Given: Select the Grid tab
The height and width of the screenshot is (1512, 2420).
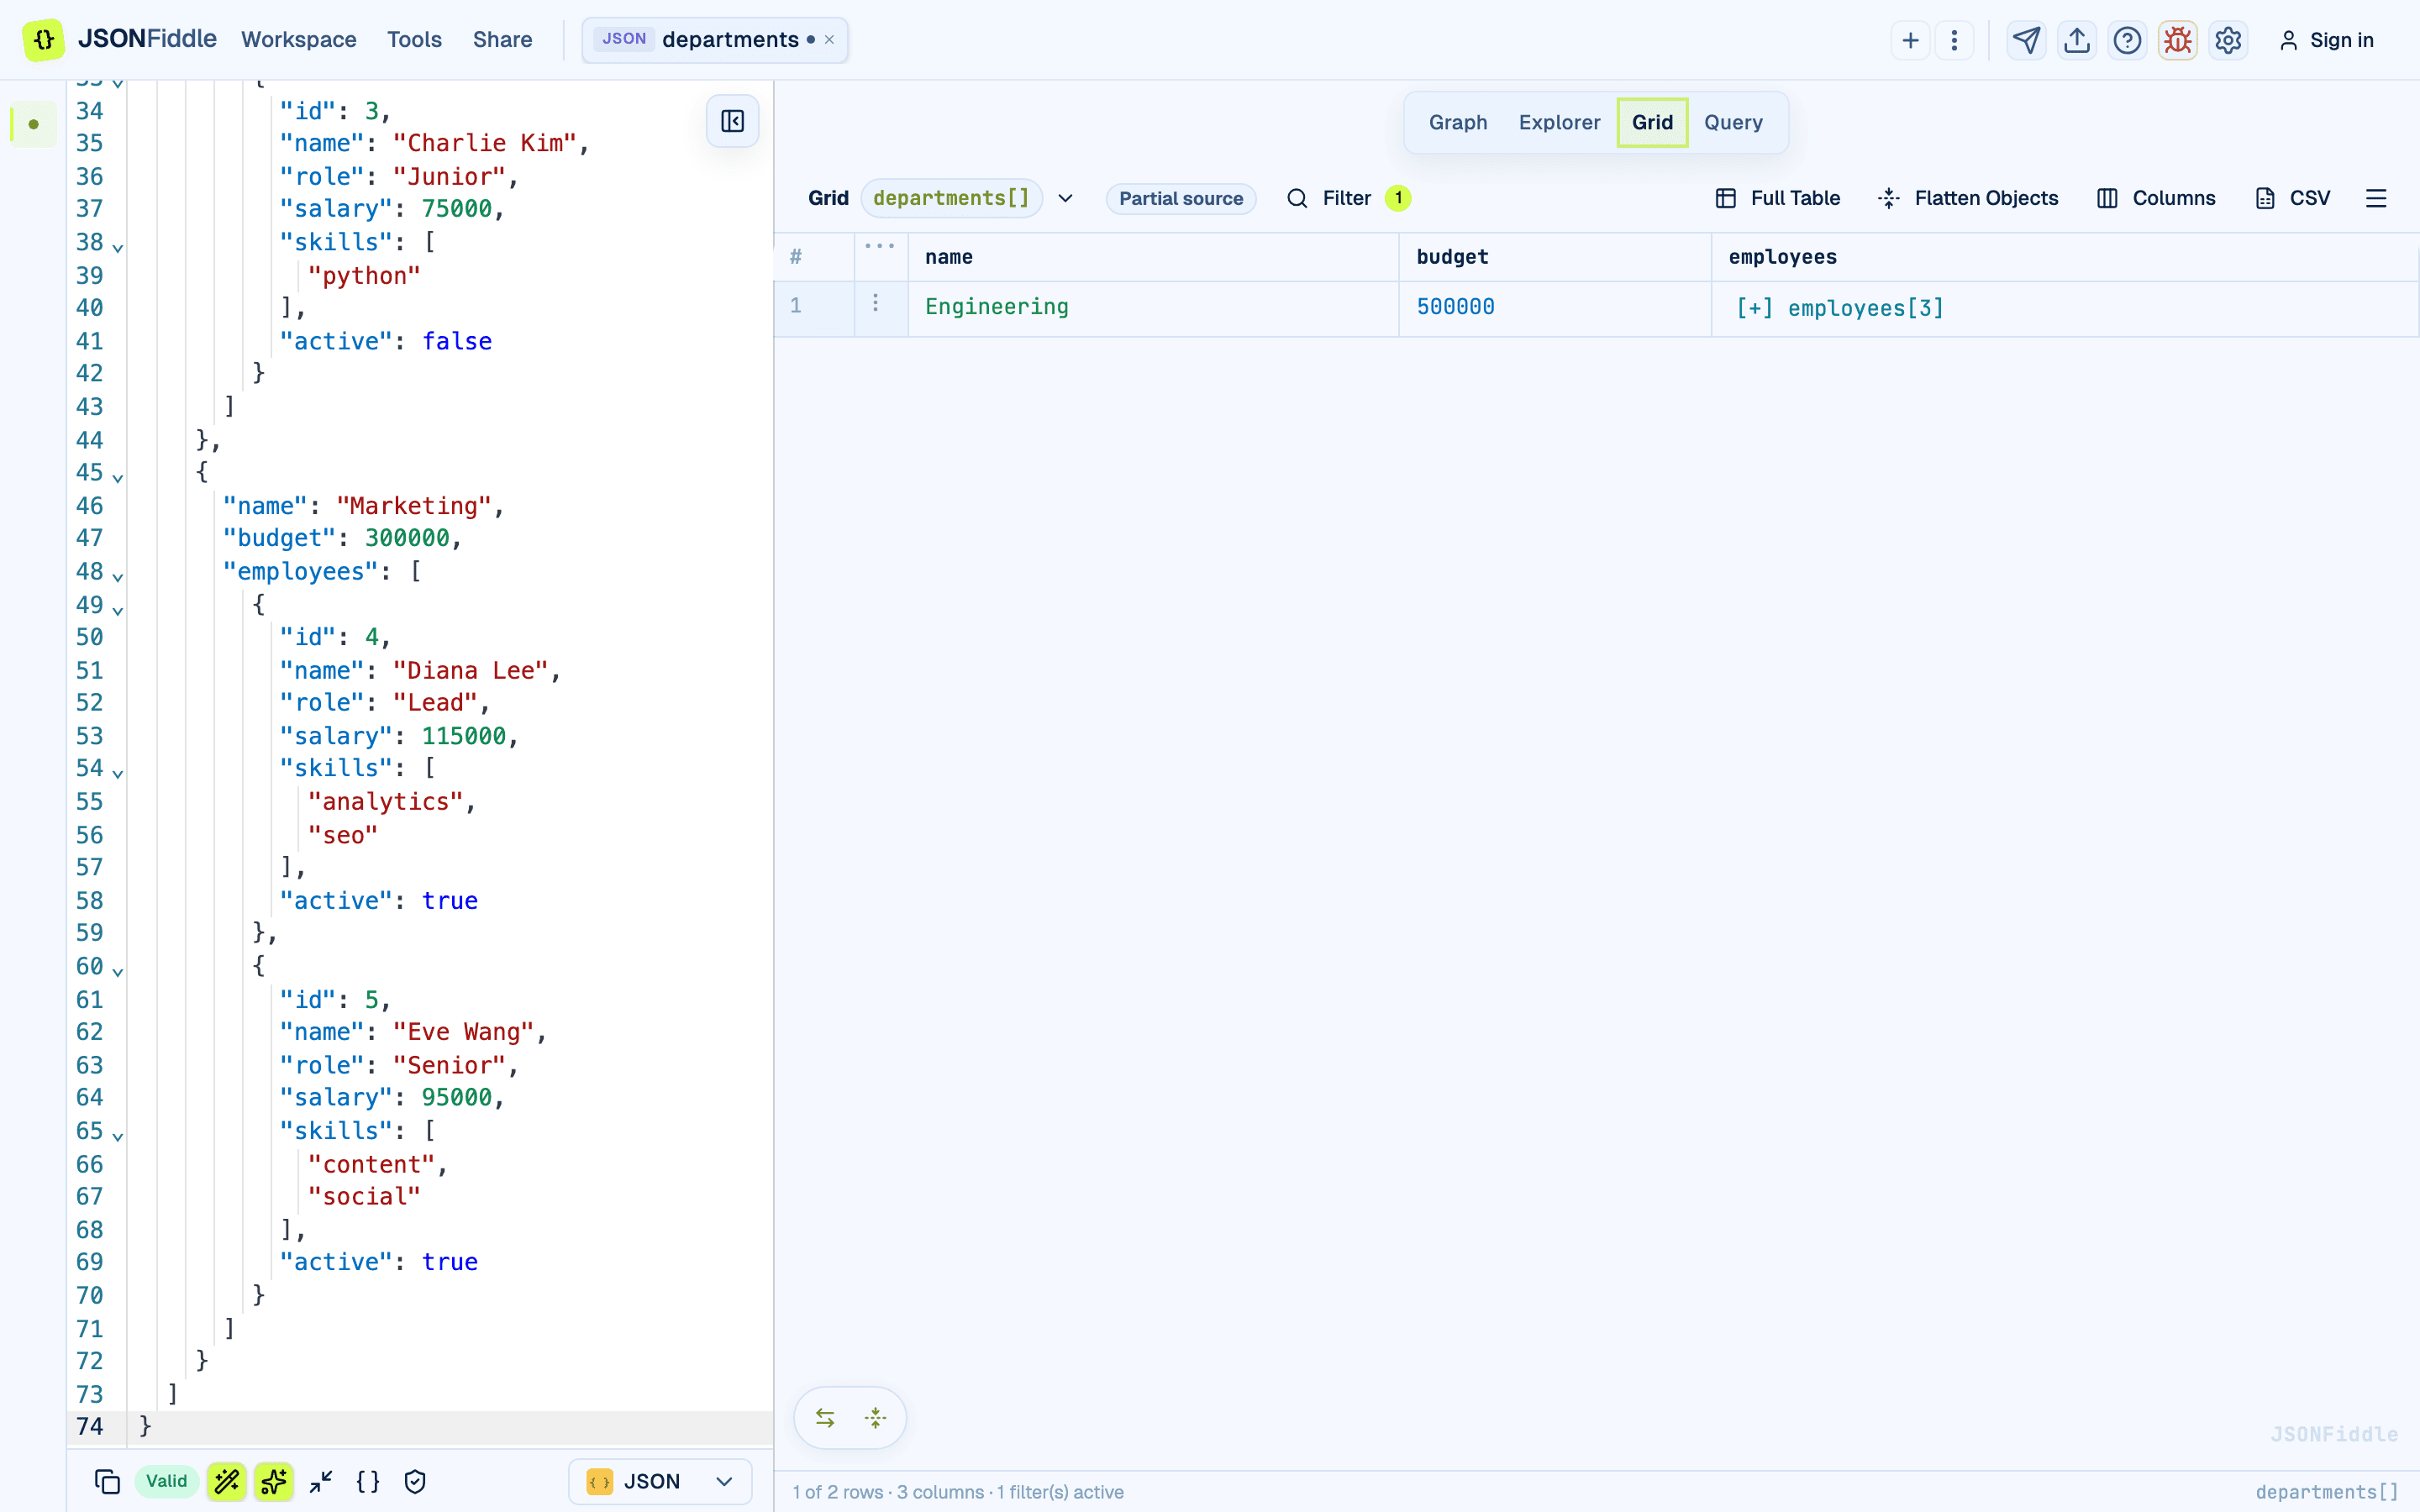Looking at the screenshot, I should tap(1652, 122).
